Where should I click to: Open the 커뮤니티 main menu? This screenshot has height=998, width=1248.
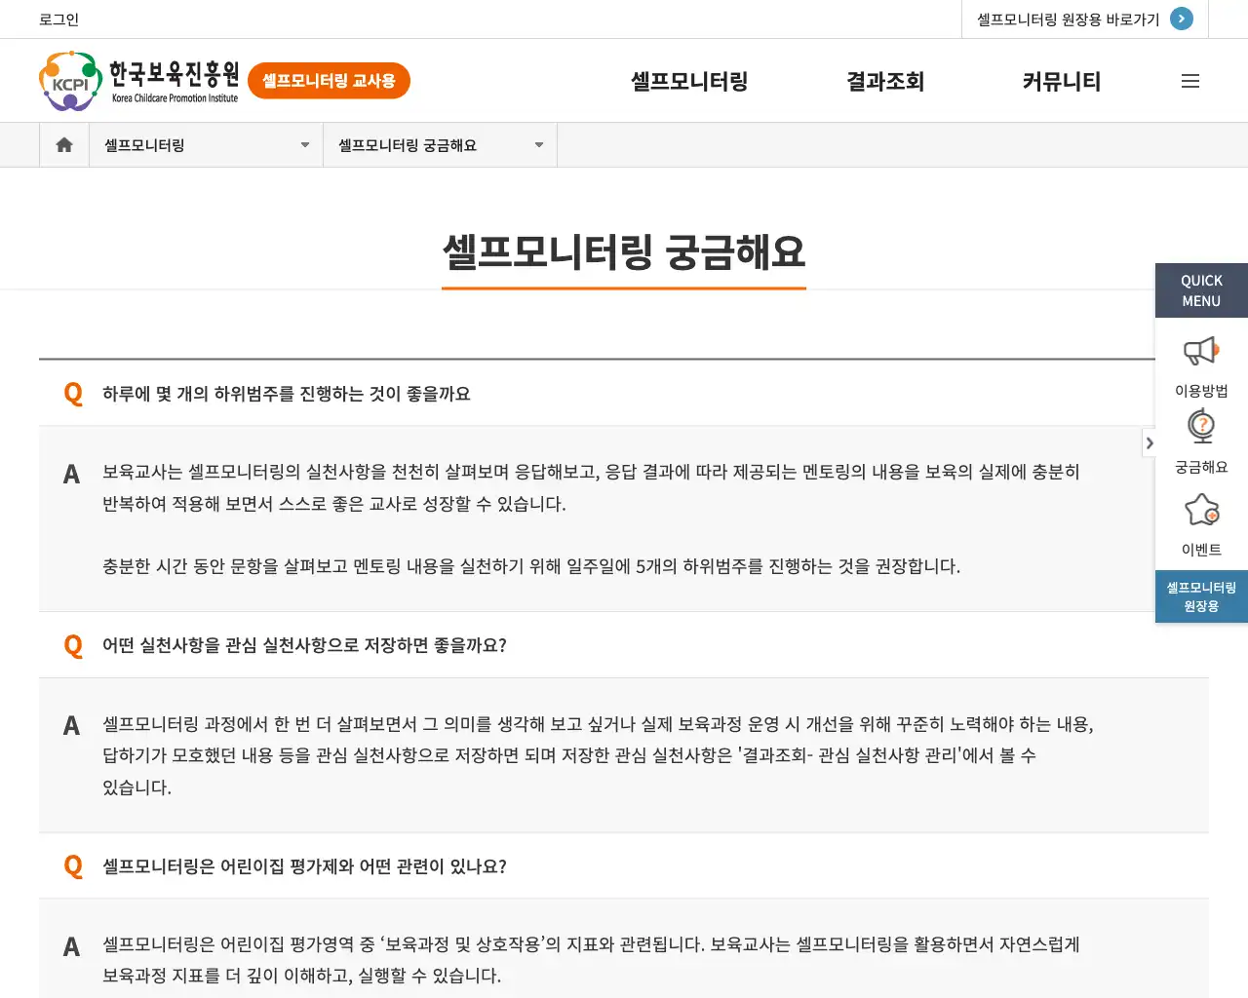(1062, 82)
